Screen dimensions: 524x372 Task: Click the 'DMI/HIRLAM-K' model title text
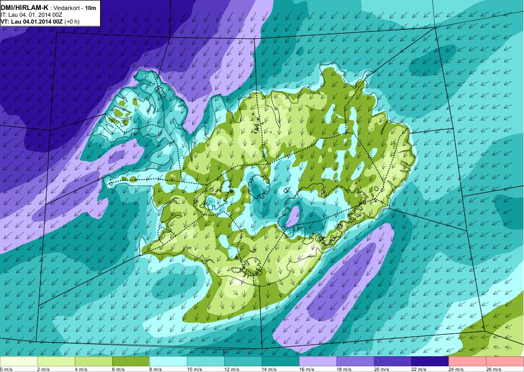(x=25, y=7)
